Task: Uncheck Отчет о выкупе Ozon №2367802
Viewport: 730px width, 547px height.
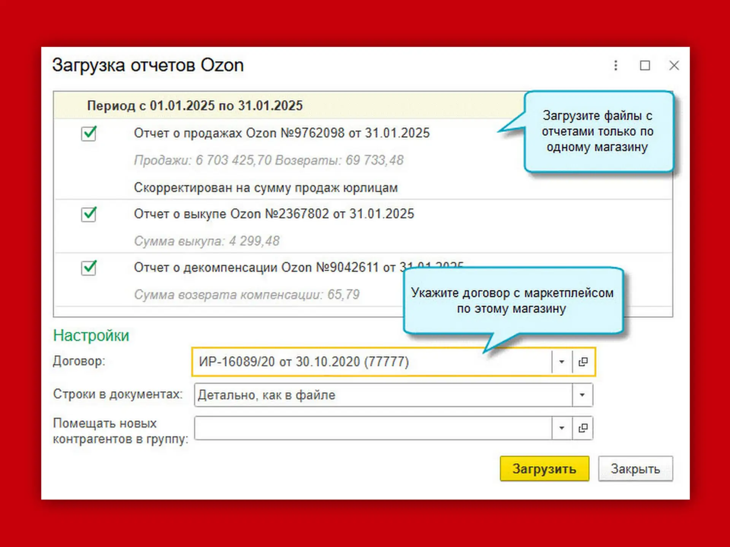Action: pyautogui.click(x=89, y=214)
